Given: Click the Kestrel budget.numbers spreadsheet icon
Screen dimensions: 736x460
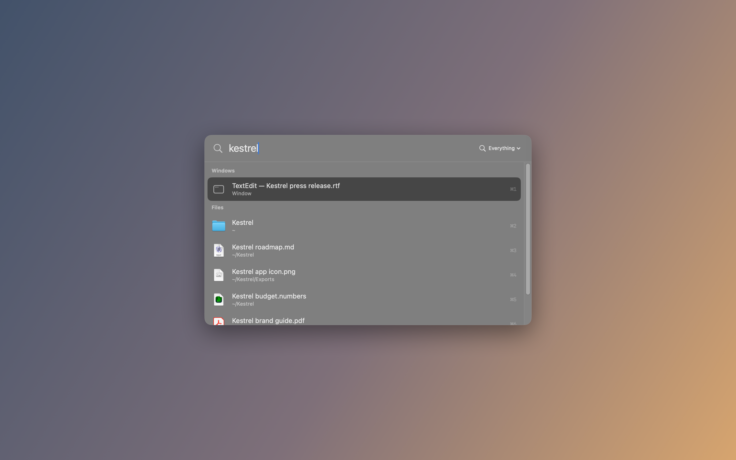Looking at the screenshot, I should pyautogui.click(x=219, y=300).
